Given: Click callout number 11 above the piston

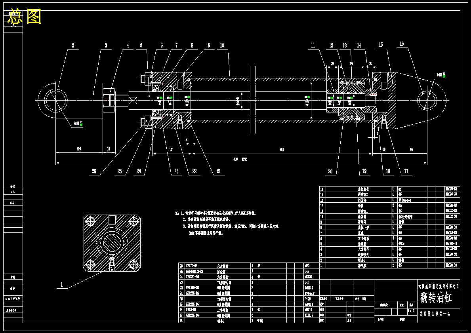Looking at the screenshot, I should [x=313, y=46].
